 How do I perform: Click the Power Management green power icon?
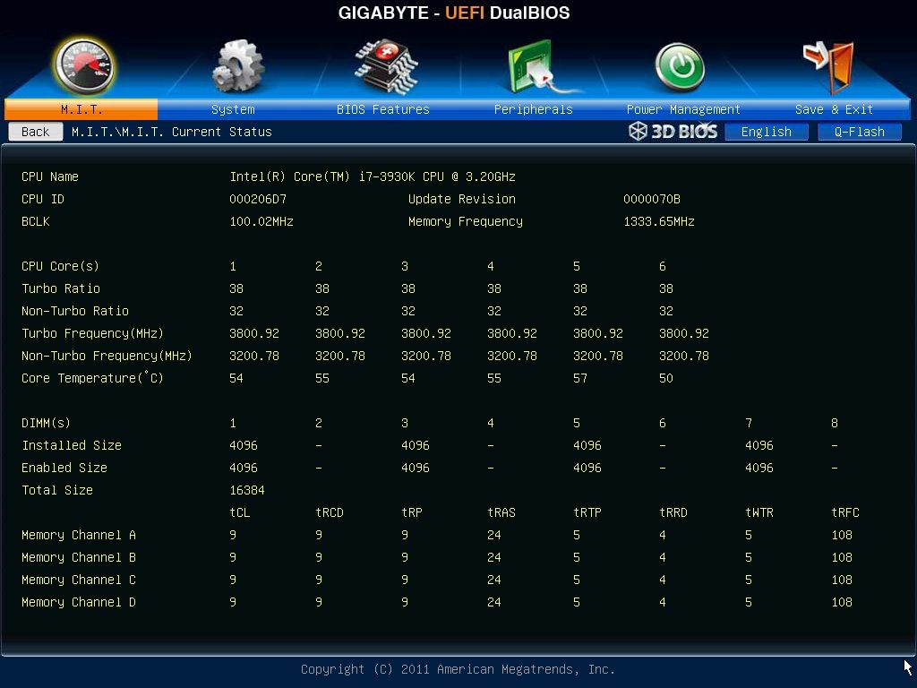[x=680, y=67]
